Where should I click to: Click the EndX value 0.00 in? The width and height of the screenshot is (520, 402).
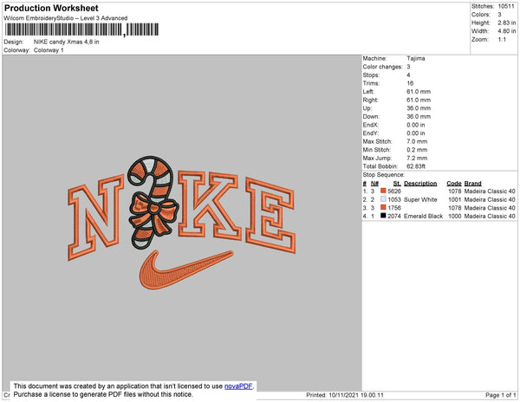[x=416, y=125]
